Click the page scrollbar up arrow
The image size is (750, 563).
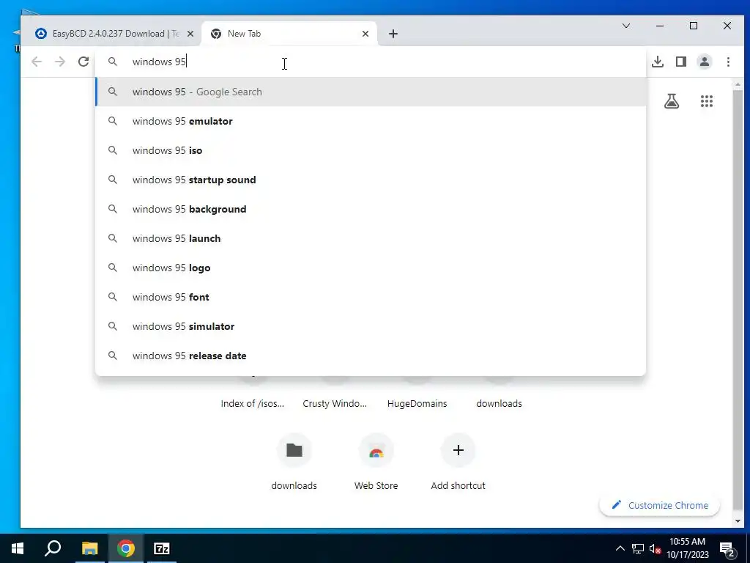pos(737,84)
